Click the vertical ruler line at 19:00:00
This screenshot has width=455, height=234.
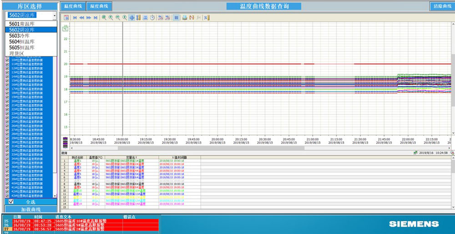point(122,78)
